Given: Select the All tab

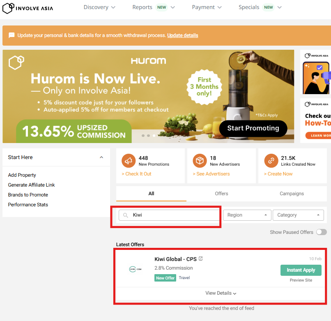Looking at the screenshot, I should 151,194.
